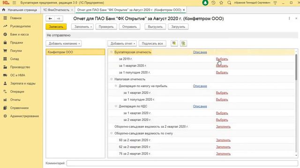Open Описание link for Декларация по налогу на прибыль
The width and height of the screenshot is (300, 168).
pyautogui.click(x=200, y=86)
